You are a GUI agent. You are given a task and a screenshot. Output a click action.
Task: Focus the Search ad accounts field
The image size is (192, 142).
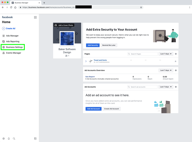[142, 87]
